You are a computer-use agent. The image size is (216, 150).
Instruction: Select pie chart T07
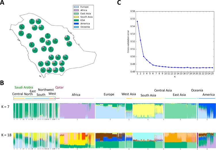click(58, 57)
